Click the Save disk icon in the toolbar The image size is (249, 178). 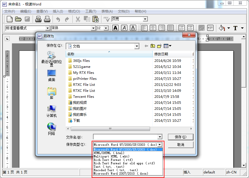27,19
